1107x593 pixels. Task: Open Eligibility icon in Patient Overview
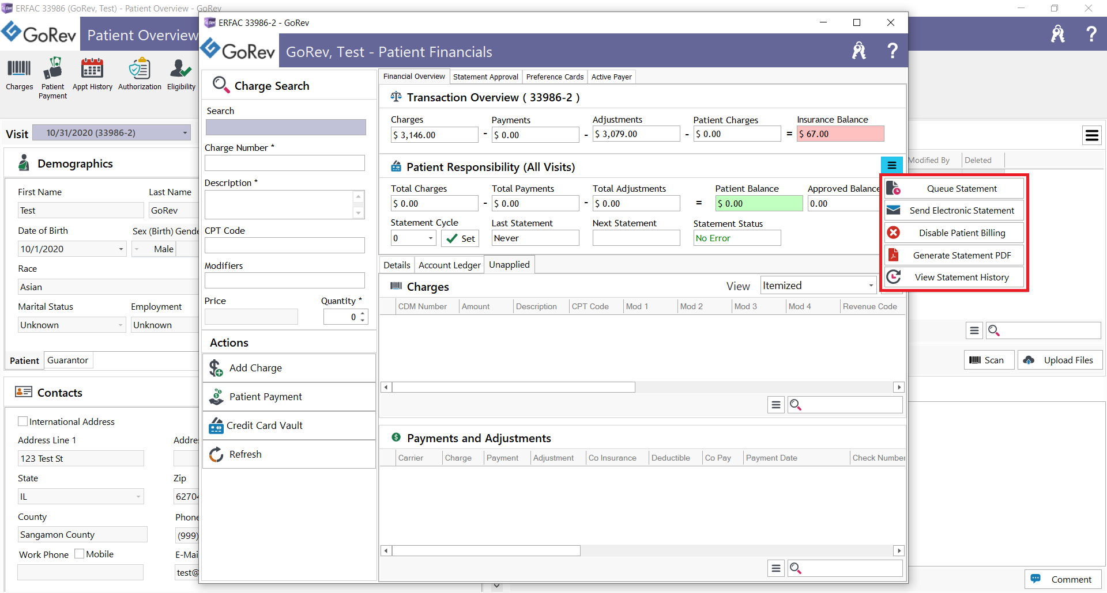(181, 74)
